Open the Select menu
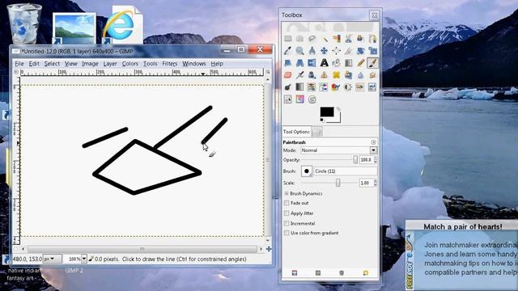Viewport: 518px width, 291px height. (52, 63)
